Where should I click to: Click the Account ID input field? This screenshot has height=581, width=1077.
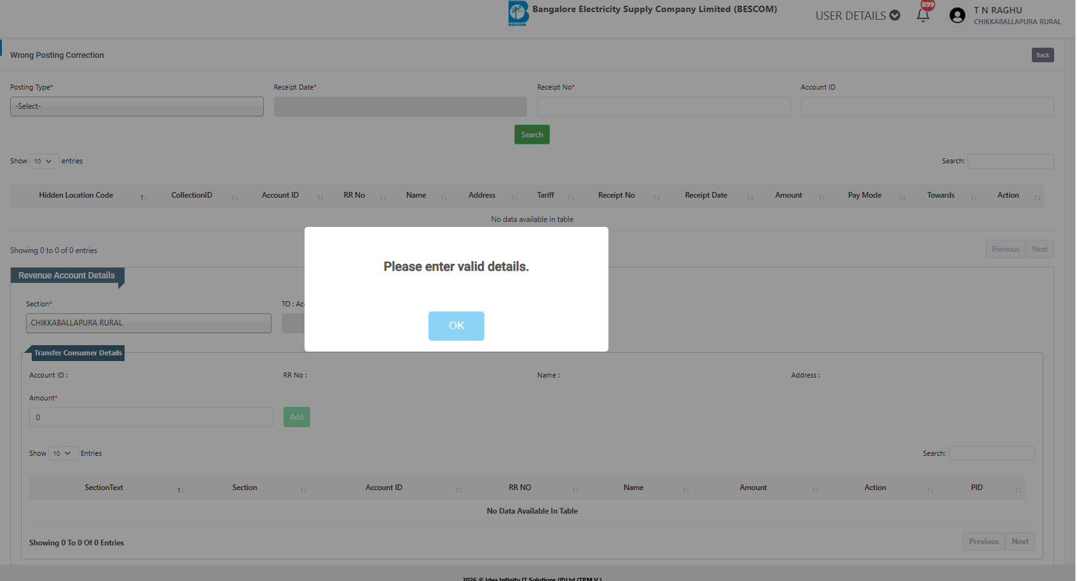(x=928, y=106)
